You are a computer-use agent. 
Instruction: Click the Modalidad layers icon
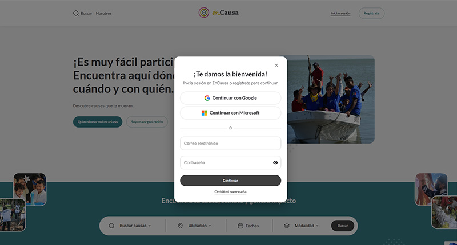click(x=287, y=226)
